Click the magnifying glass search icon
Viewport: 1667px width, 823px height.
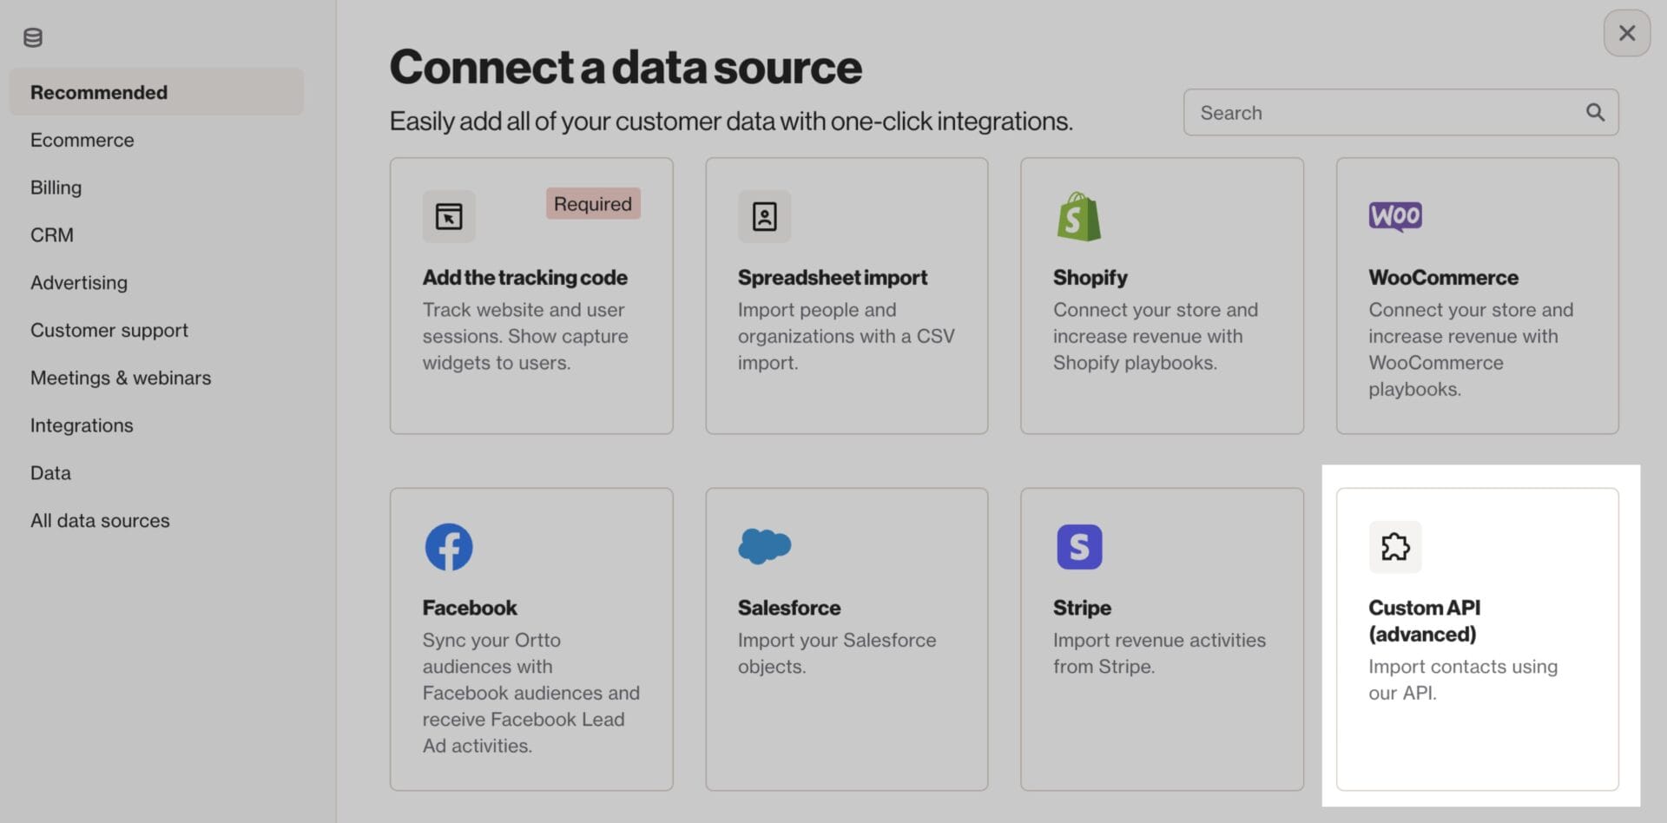point(1595,112)
